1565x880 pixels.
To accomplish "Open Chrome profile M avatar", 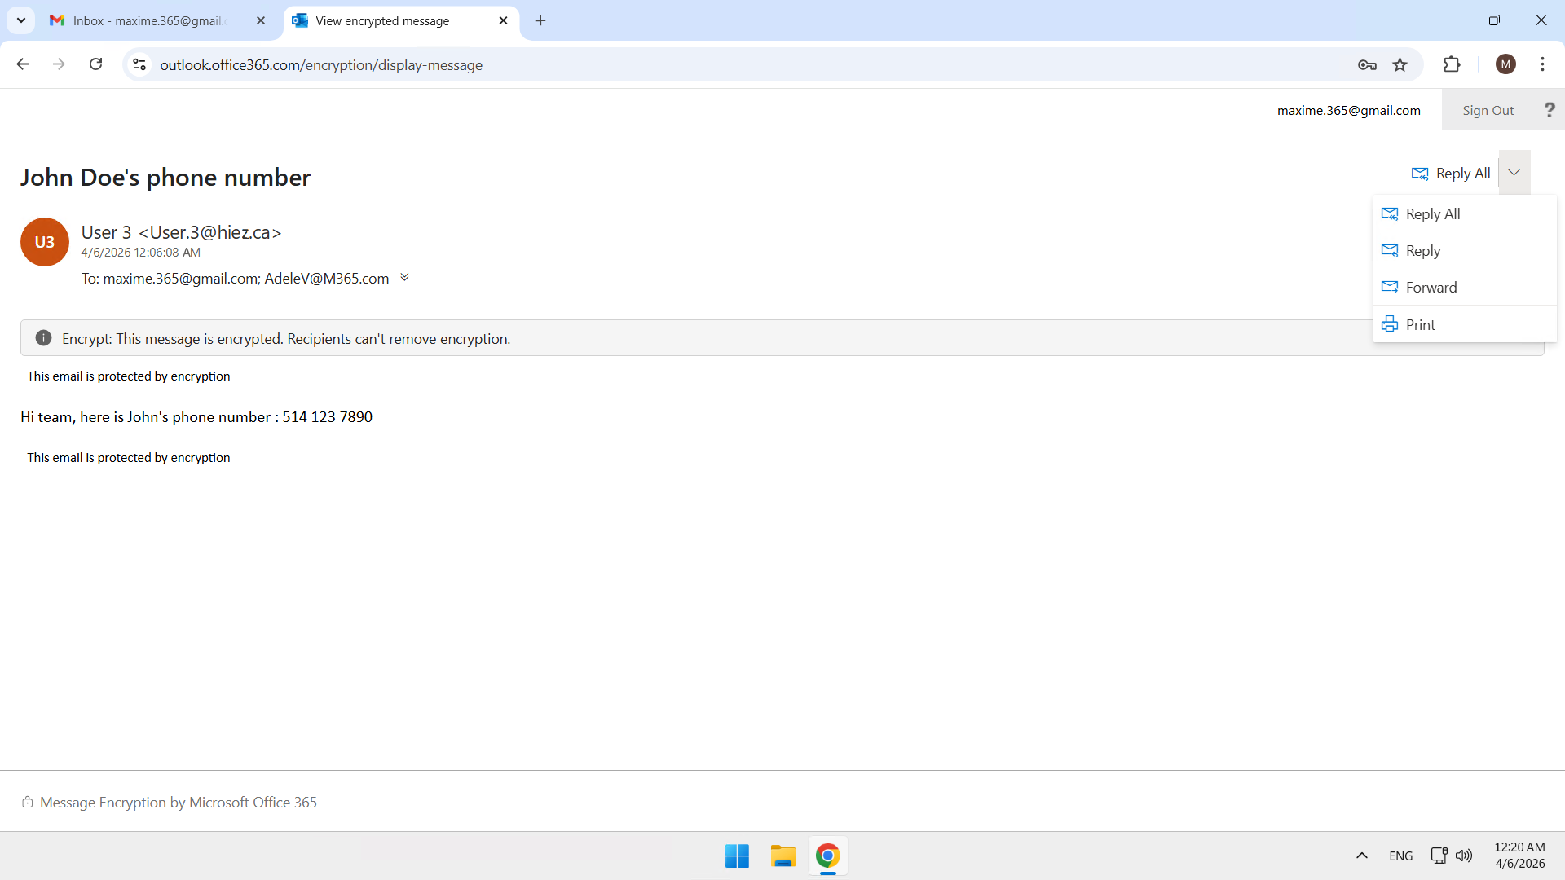I will pos(1505,65).
